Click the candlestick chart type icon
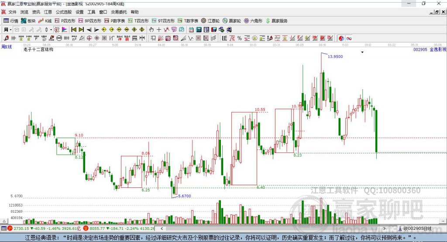Screen dimensions: 447x242 [x=47, y=30]
